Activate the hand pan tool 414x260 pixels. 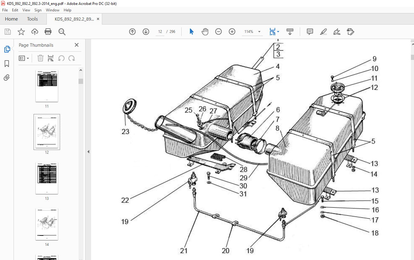[x=205, y=32]
